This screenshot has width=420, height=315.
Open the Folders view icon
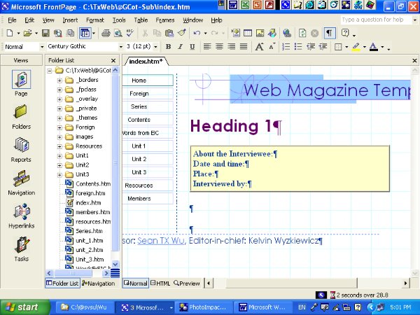pos(21,113)
